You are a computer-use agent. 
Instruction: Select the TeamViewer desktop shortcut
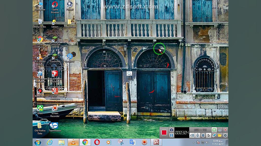tap(55, 127)
